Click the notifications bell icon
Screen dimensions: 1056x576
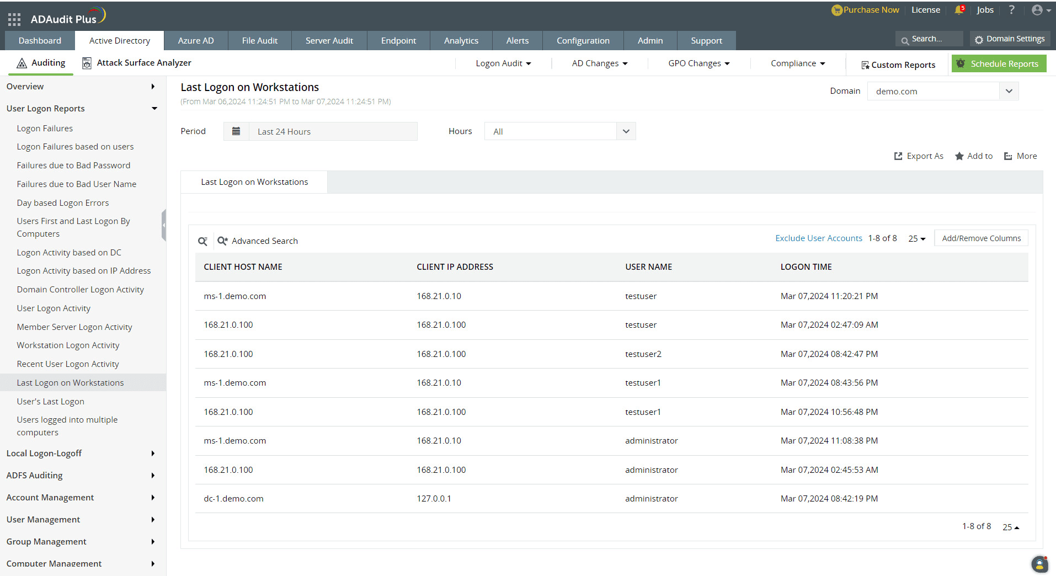point(959,10)
